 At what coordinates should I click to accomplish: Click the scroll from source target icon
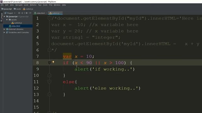tap(19, 13)
